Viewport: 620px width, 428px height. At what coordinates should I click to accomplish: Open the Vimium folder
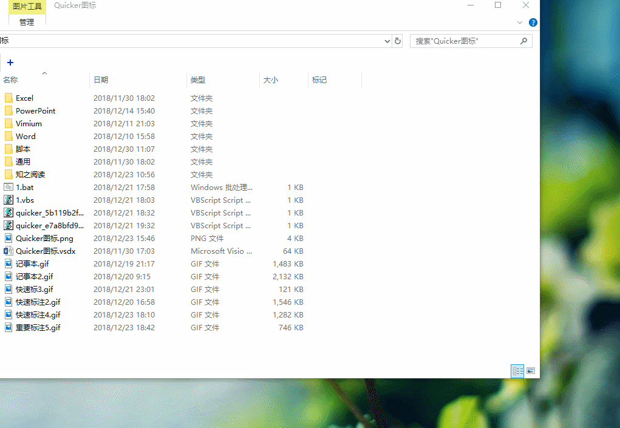pos(29,123)
